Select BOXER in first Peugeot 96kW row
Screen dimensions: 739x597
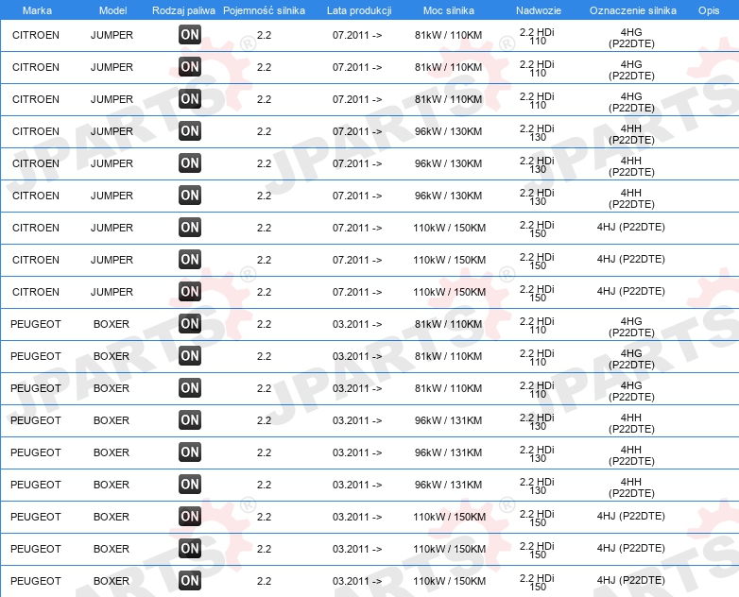point(112,420)
